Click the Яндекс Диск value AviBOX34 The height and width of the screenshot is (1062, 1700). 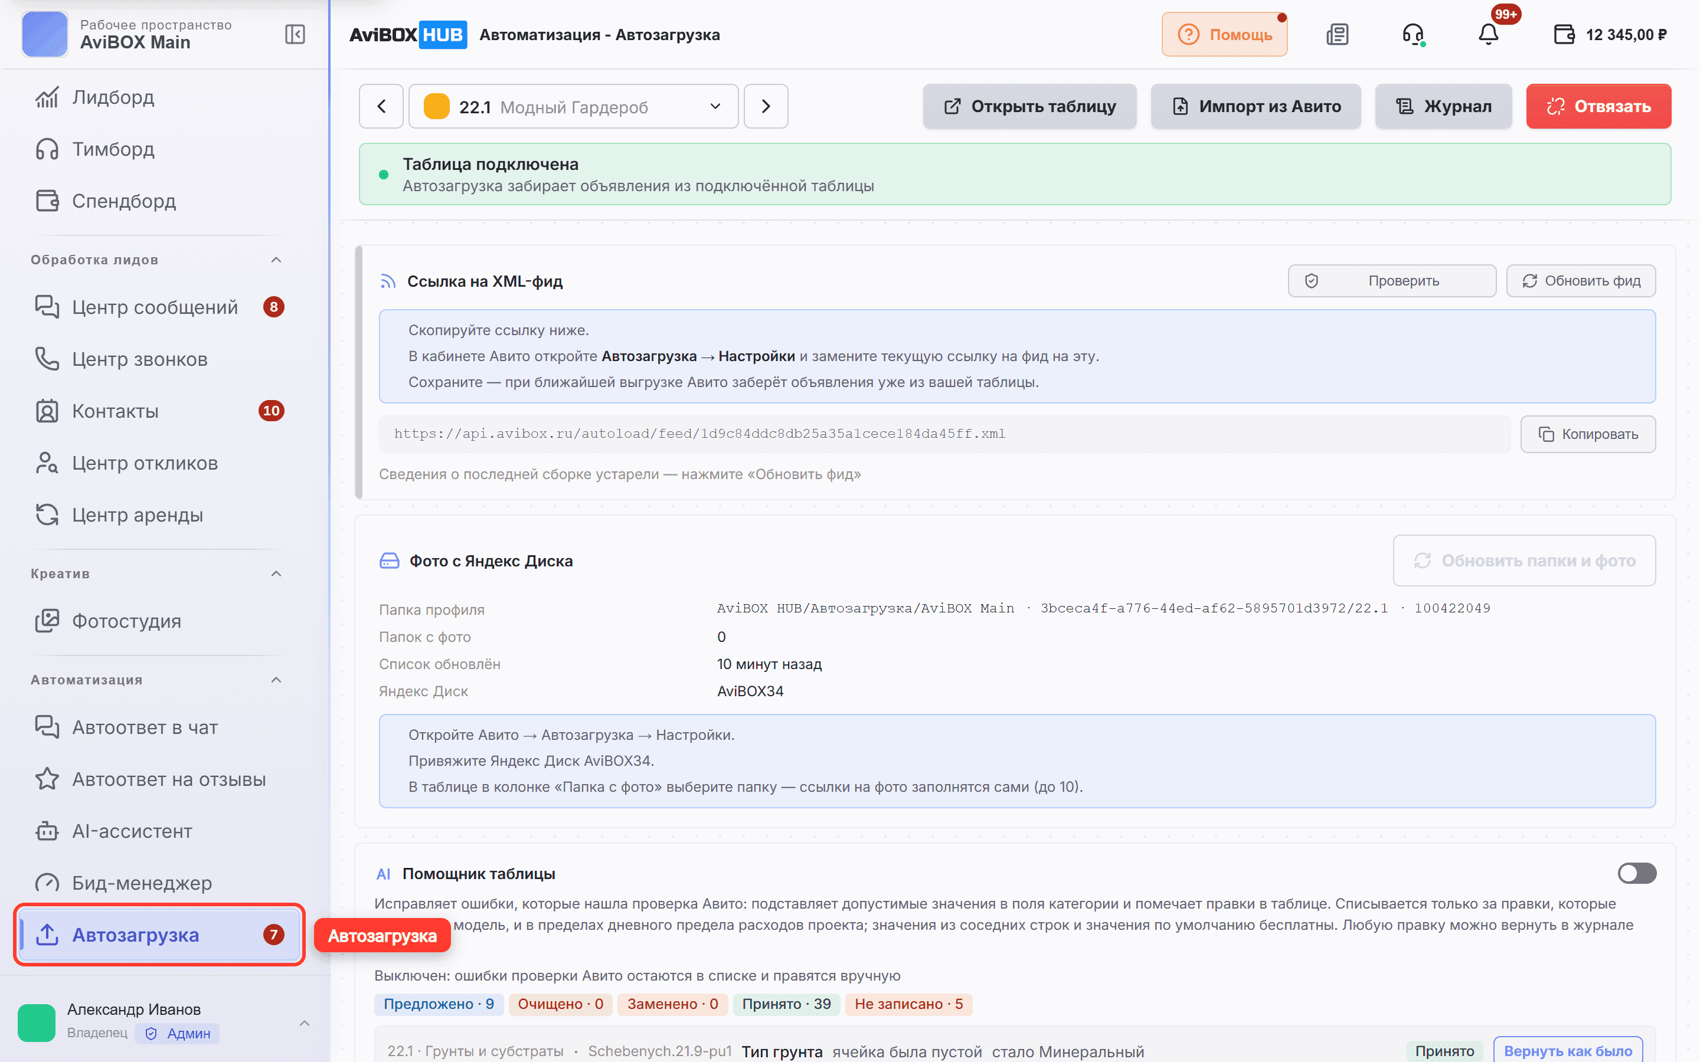pyautogui.click(x=750, y=691)
